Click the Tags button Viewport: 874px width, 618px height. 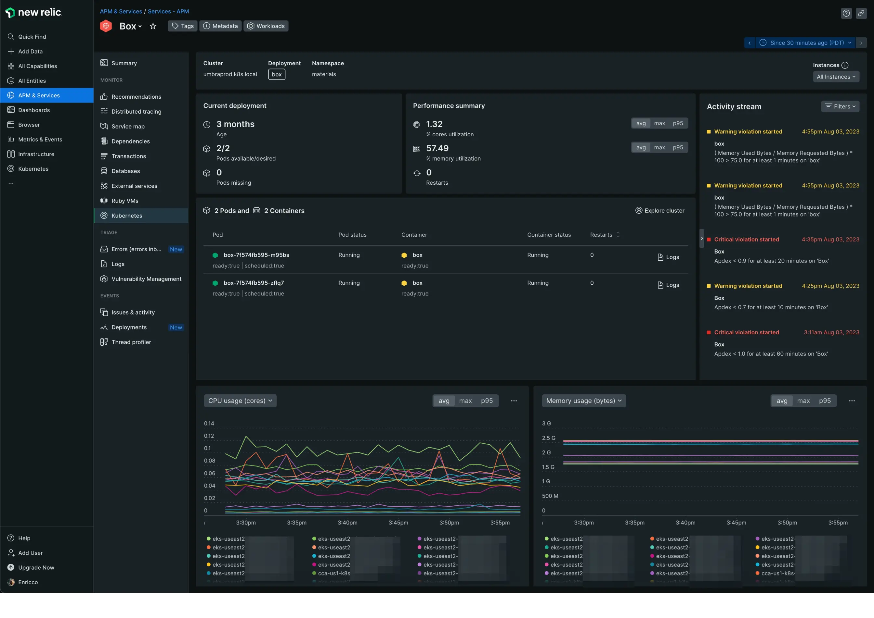(x=182, y=26)
